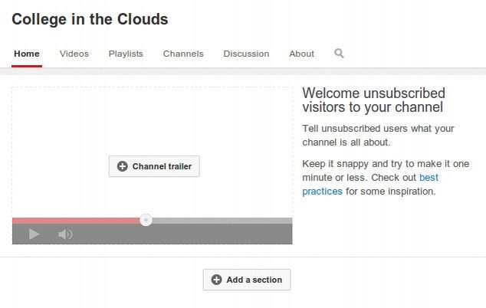Image resolution: width=486 pixels, height=308 pixels.
Task: View the About tab
Action: tap(301, 54)
